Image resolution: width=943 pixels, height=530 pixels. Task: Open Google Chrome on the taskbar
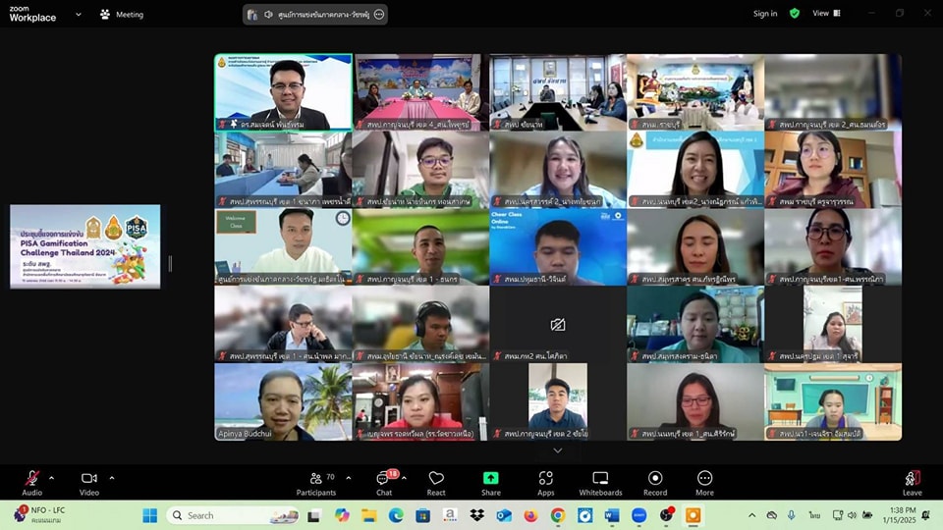click(x=558, y=515)
